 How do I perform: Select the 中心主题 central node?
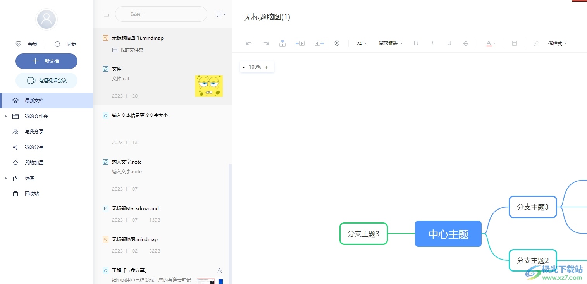[448, 234]
